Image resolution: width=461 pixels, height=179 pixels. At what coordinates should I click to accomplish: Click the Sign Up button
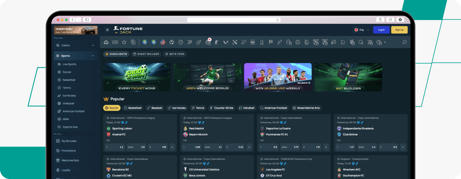[399, 30]
